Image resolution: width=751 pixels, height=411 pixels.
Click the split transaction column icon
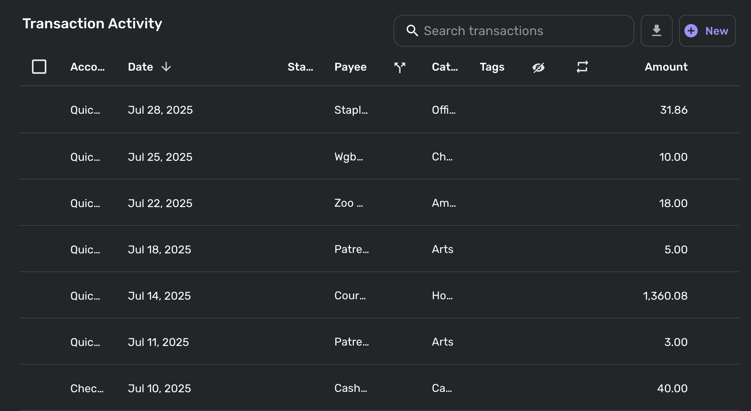pyautogui.click(x=399, y=67)
